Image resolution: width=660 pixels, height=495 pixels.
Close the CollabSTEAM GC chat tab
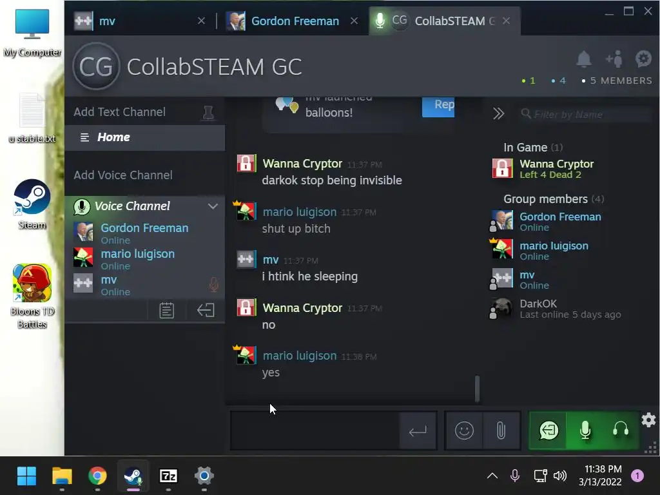coord(507,21)
